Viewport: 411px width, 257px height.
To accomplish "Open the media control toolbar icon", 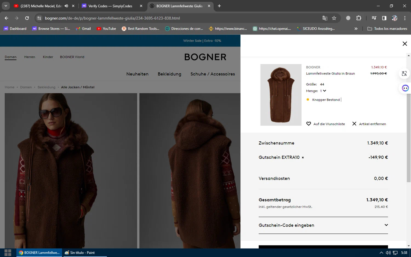I will (374, 18).
